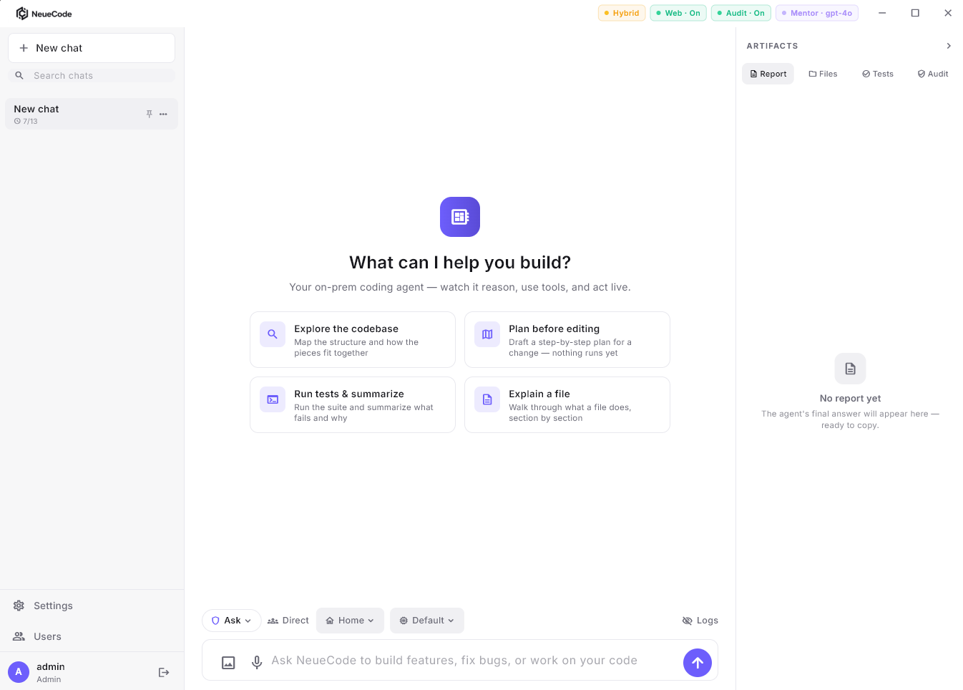Screen dimensions: 963x690
Task: Click the plus icon in New chat button
Action: pyautogui.click(x=24, y=48)
